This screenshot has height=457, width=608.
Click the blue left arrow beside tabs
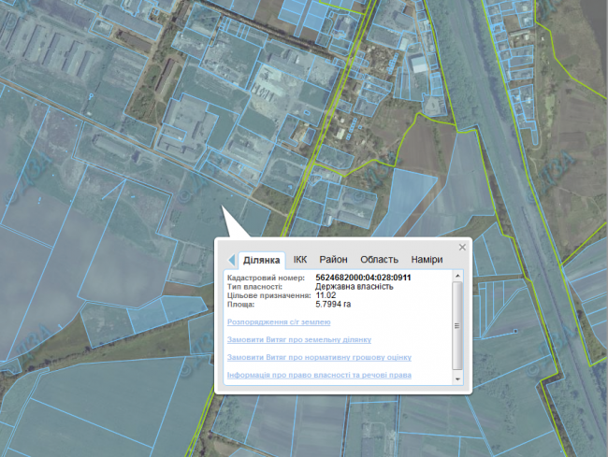[231, 260]
